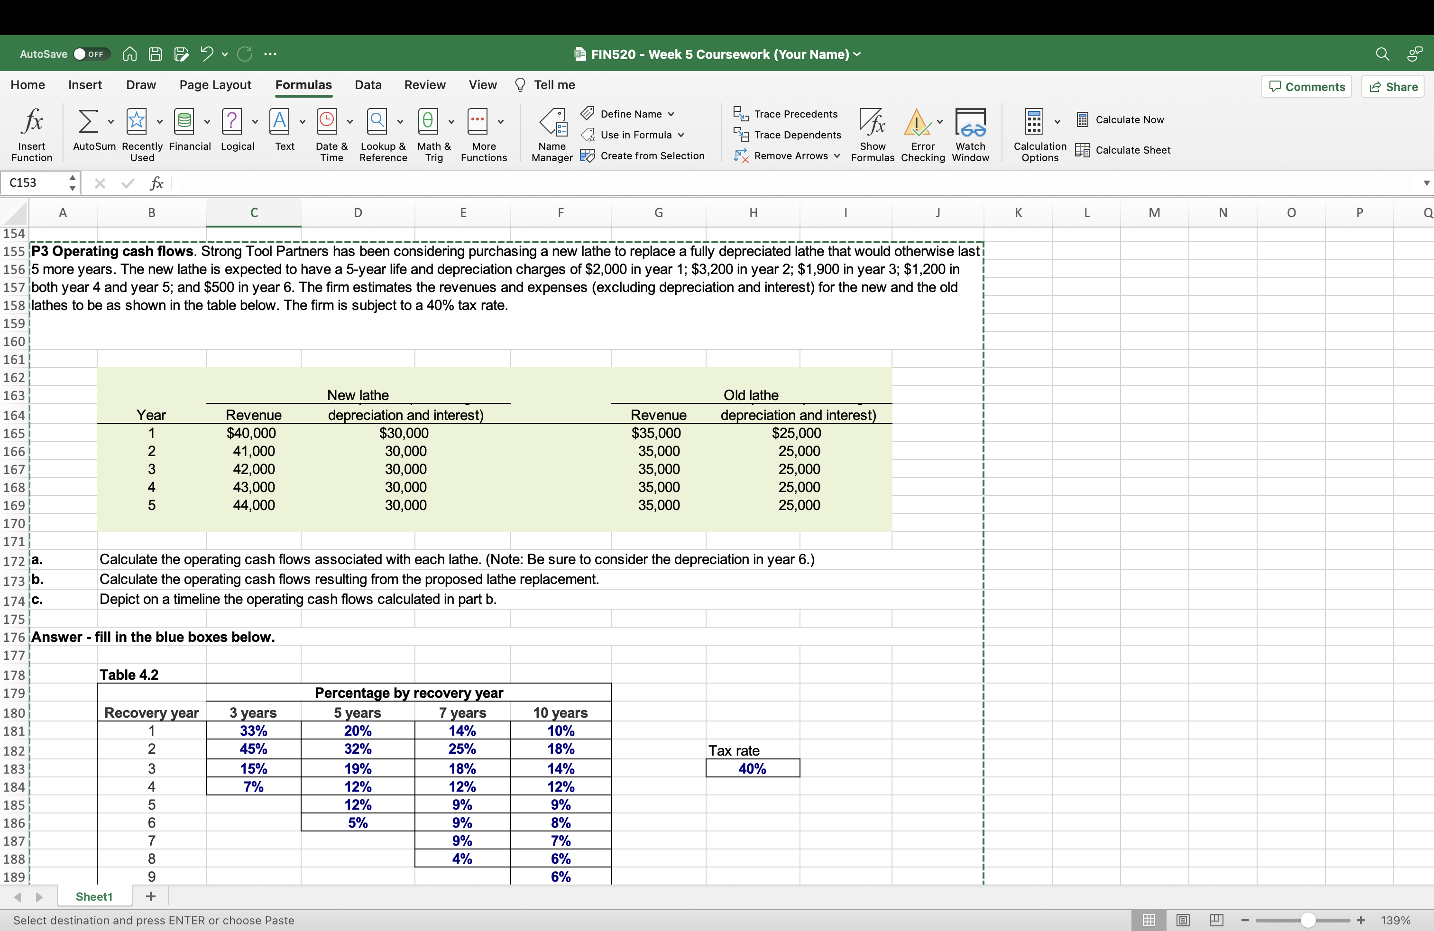Click the zoom in plus button
The image size is (1434, 931).
1360,920
